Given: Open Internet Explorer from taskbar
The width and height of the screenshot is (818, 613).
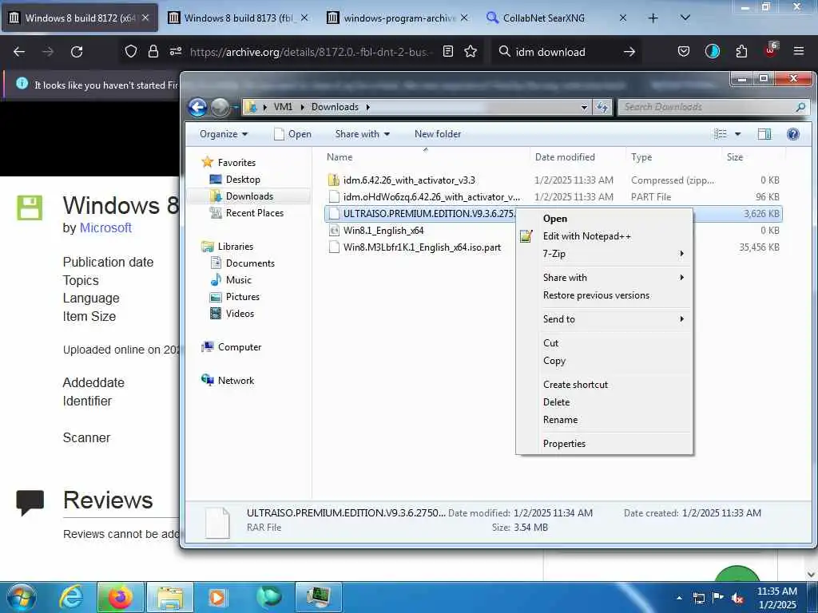Looking at the screenshot, I should (x=71, y=597).
